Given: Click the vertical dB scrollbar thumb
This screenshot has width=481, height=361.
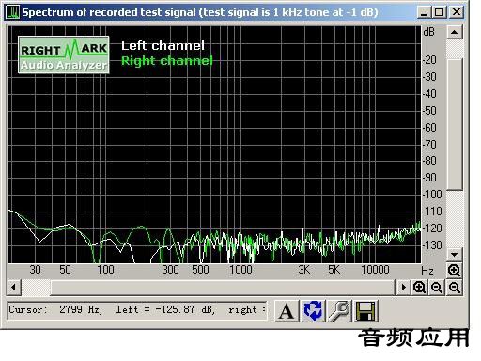Looking at the screenshot, I should (455, 124).
